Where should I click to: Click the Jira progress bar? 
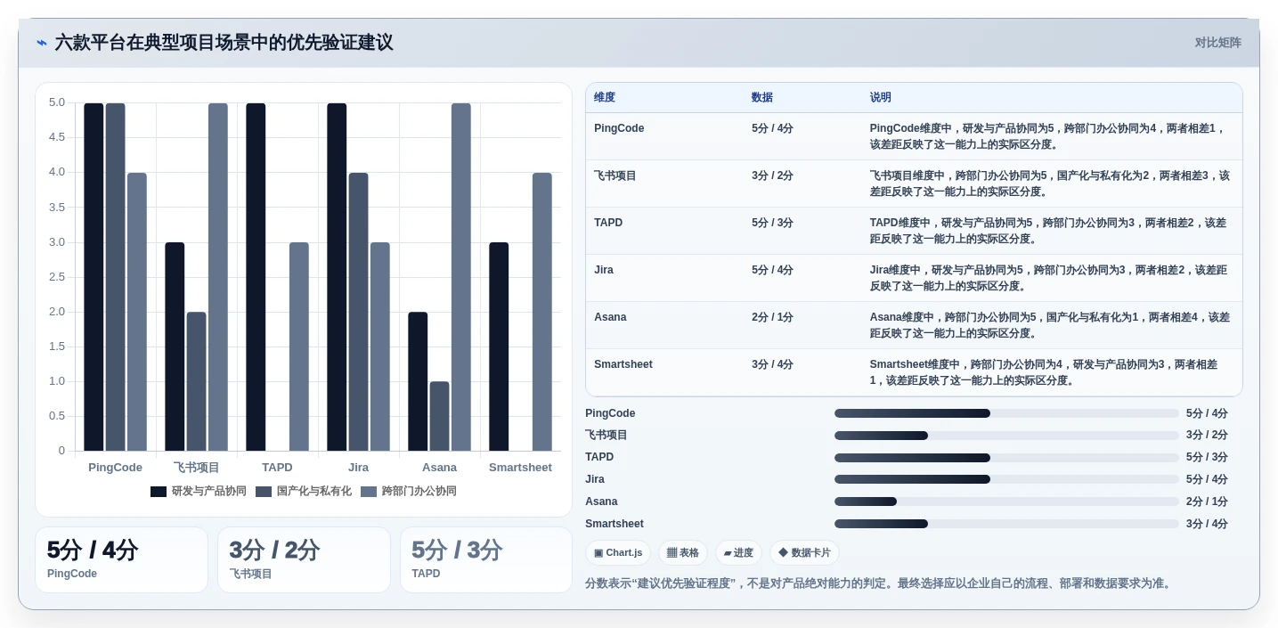pos(1006,479)
